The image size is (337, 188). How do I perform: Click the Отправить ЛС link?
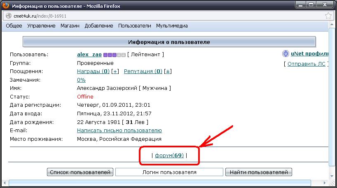coord(307,64)
